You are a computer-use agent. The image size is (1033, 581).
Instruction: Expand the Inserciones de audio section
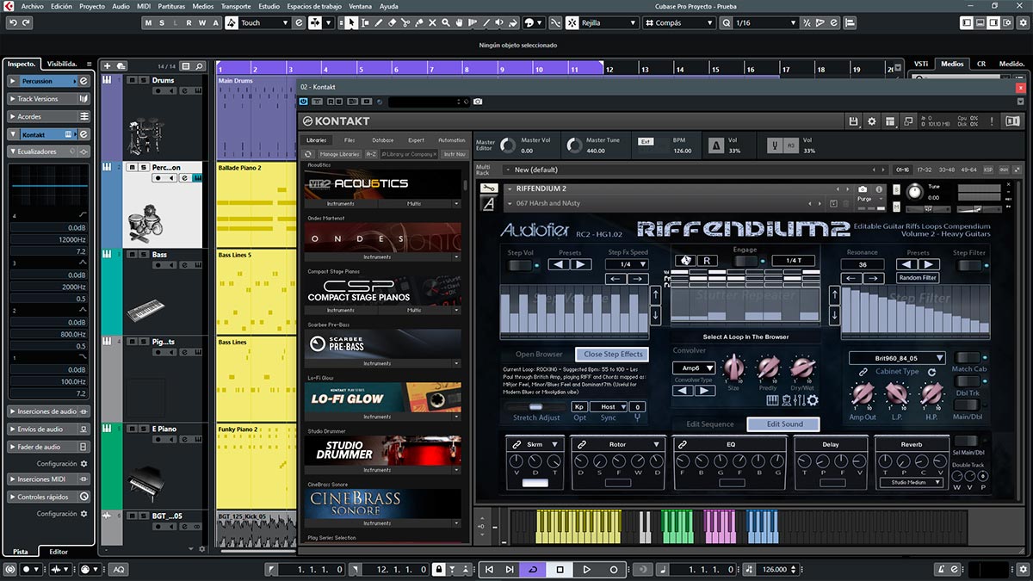[x=49, y=412]
